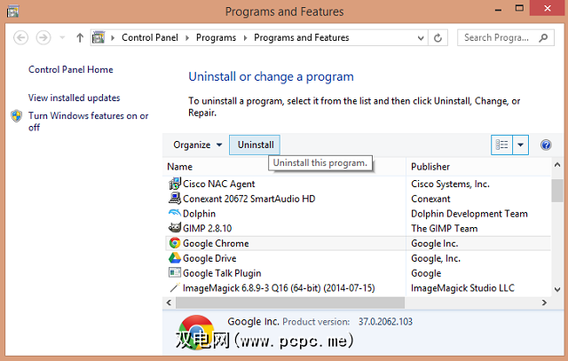This screenshot has width=568, height=361.
Task: Click the large Chrome icon in details pane
Action: pos(196,333)
